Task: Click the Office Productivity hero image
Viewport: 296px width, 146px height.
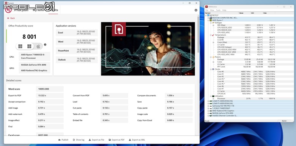Action: click(148, 49)
